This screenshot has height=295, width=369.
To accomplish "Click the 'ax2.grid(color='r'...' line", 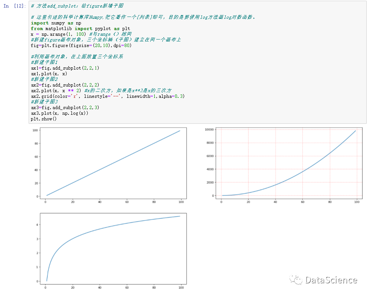I will [108, 96].
